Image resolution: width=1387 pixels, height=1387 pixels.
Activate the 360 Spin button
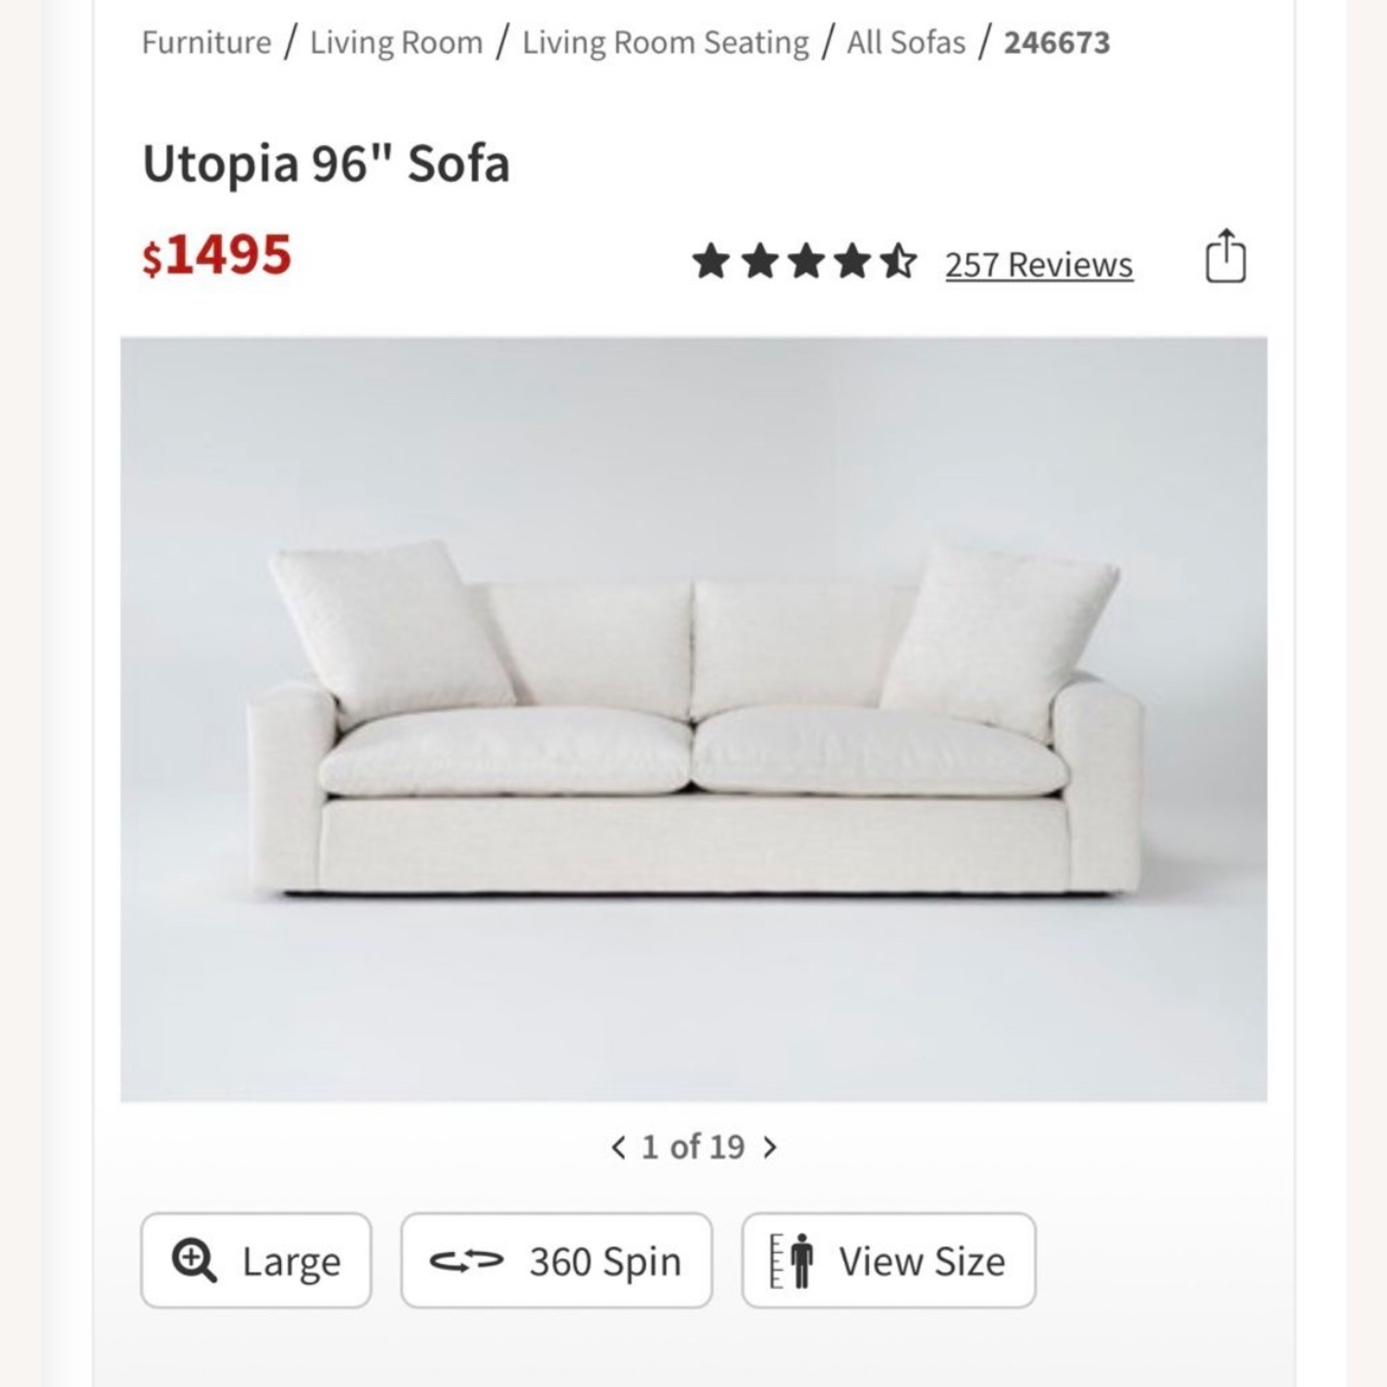[x=557, y=1259]
